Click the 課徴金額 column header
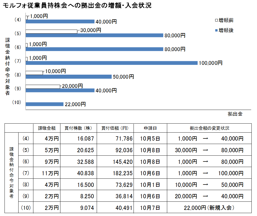Screen dimensions: 257x216 [47, 128]
